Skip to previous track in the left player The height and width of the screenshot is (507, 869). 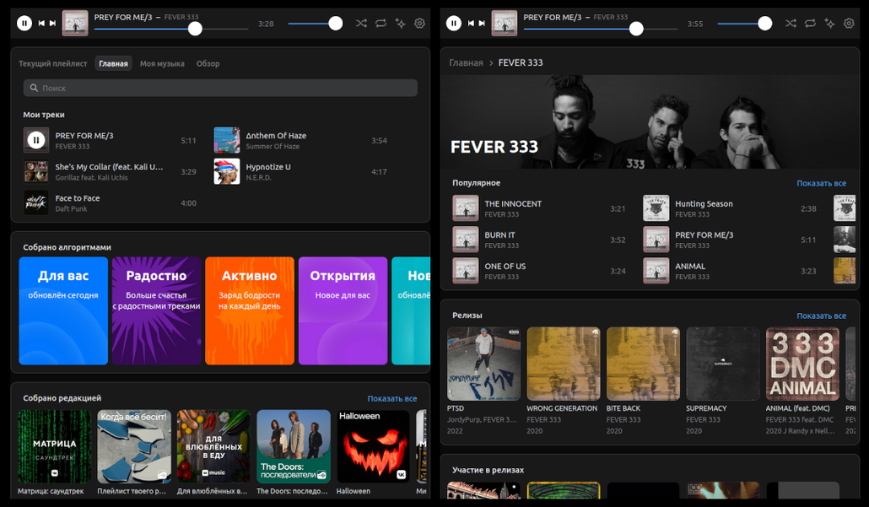point(40,23)
